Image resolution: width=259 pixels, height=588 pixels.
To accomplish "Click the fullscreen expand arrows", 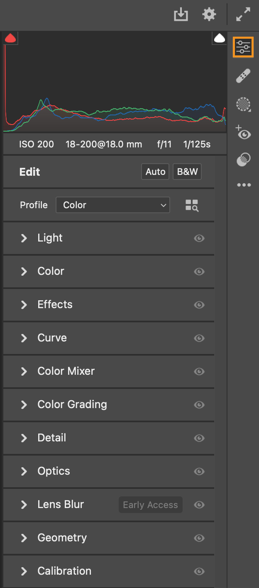I will pos(243,14).
